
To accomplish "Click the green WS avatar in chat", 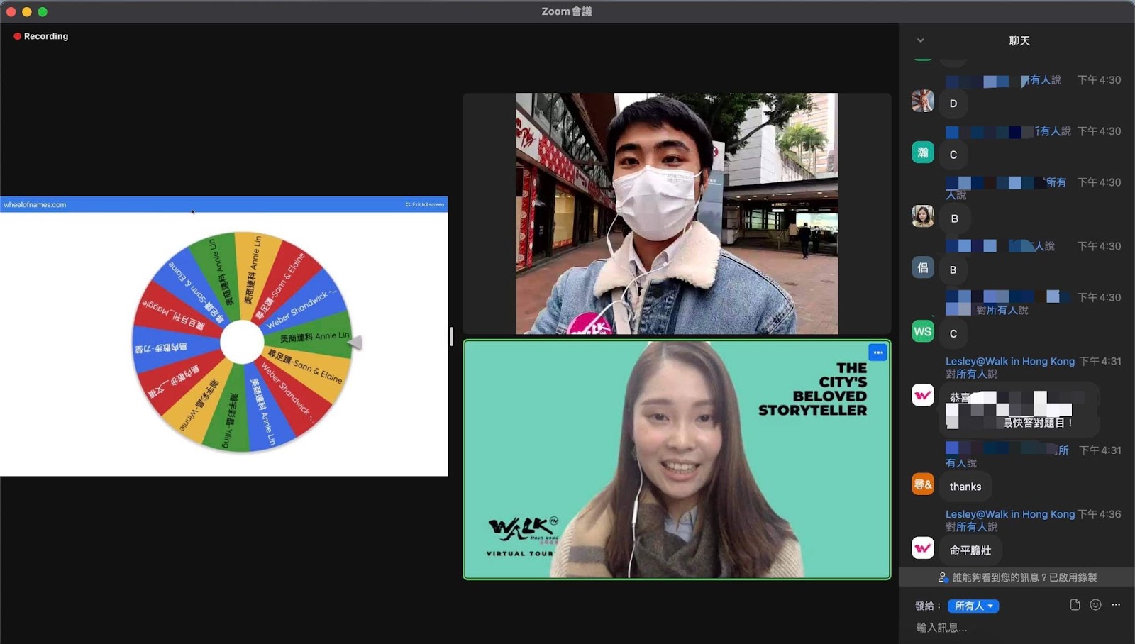I will [922, 331].
